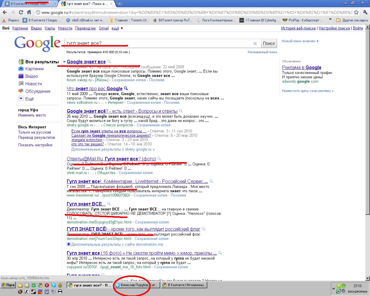370x296 pixels.
Task: Open Переводчик from the top navigation
Action: [x=86, y=28]
